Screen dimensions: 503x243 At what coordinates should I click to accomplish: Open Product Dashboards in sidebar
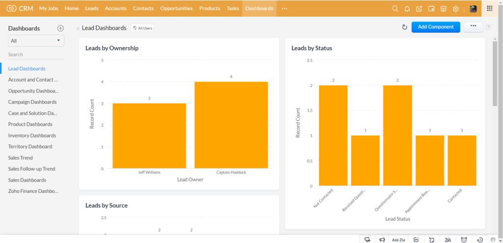[30, 124]
